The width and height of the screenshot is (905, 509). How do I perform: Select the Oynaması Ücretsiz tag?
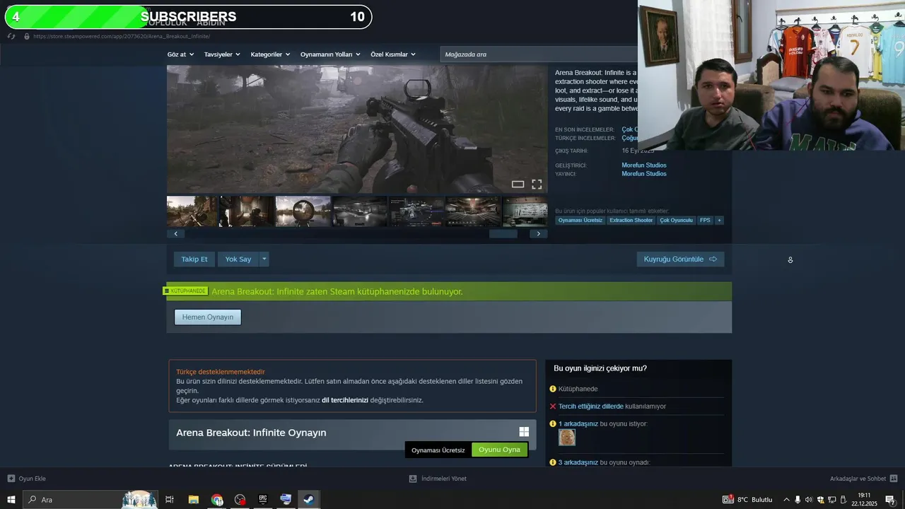pos(580,221)
